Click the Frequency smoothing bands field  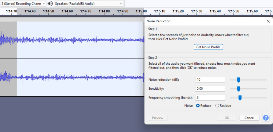(x=210, y=98)
